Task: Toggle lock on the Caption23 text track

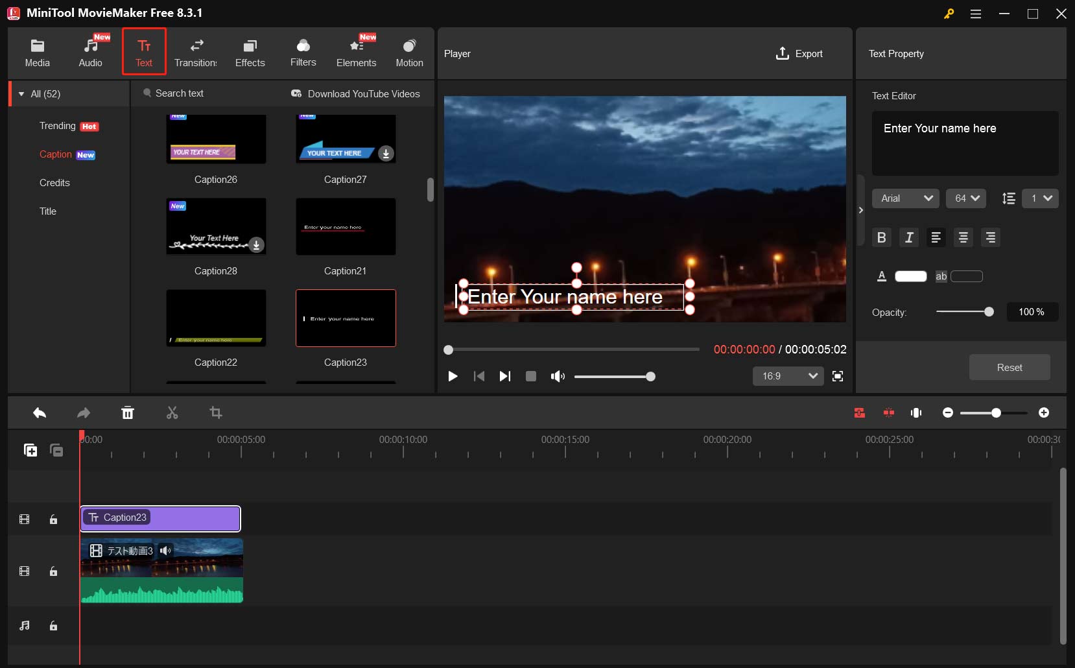Action: point(54,519)
